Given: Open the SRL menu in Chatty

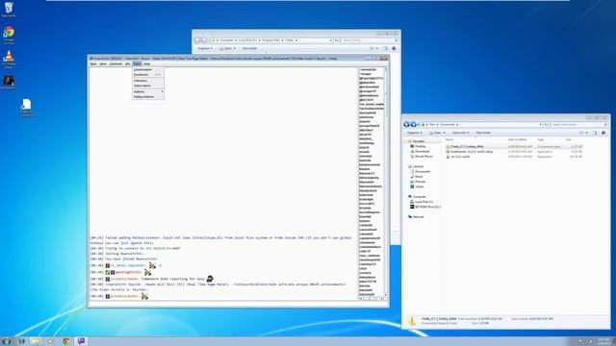Looking at the screenshot, I should [x=128, y=63].
